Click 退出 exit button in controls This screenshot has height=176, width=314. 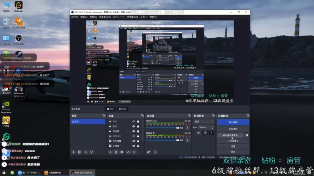tap(233, 152)
